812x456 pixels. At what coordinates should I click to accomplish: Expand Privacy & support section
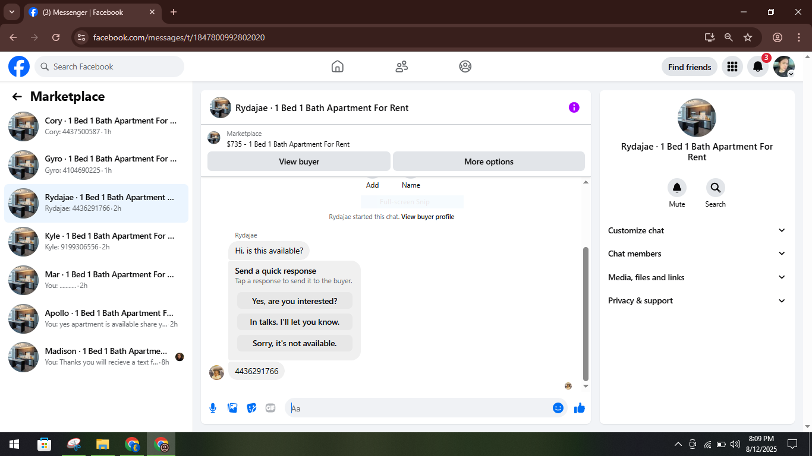[697, 300]
